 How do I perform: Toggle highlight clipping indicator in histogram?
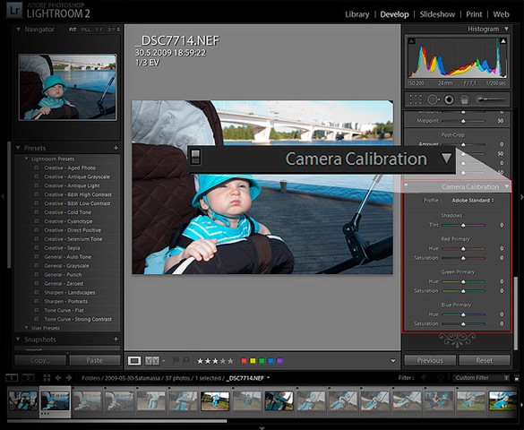click(503, 41)
